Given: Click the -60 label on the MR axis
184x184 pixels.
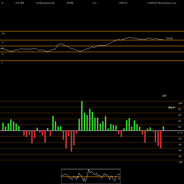Looking at the screenshot, I should (180, 151).
